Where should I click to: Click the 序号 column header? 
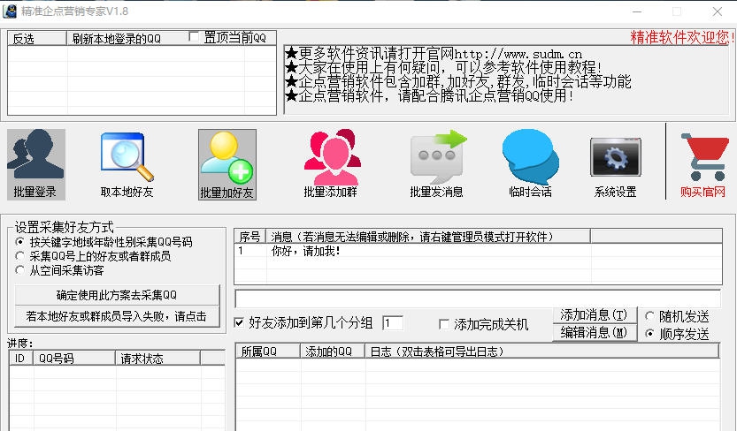click(x=250, y=237)
